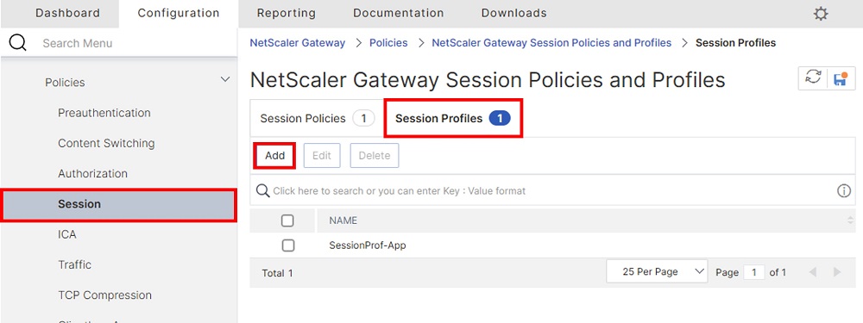Open the settings gear icon
This screenshot has width=863, height=323.
821,14
